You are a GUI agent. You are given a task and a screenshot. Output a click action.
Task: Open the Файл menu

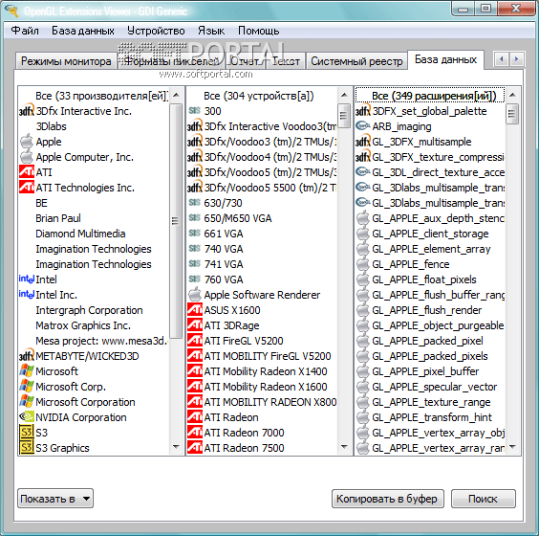point(25,31)
